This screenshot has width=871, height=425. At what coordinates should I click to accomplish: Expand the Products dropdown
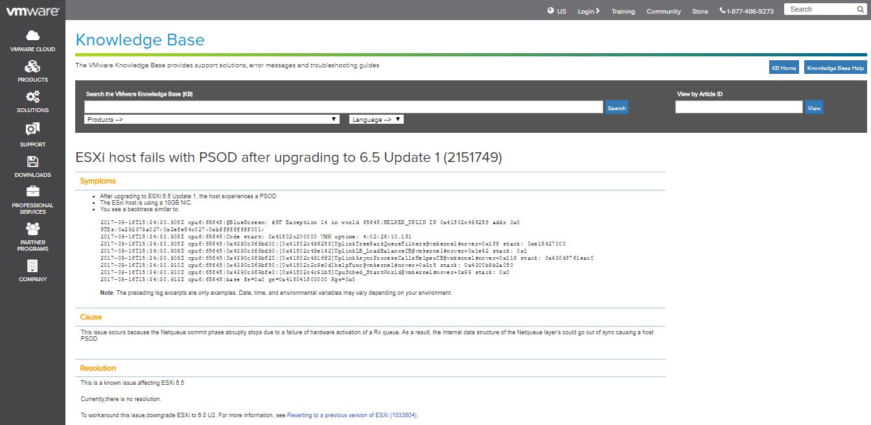click(x=212, y=119)
